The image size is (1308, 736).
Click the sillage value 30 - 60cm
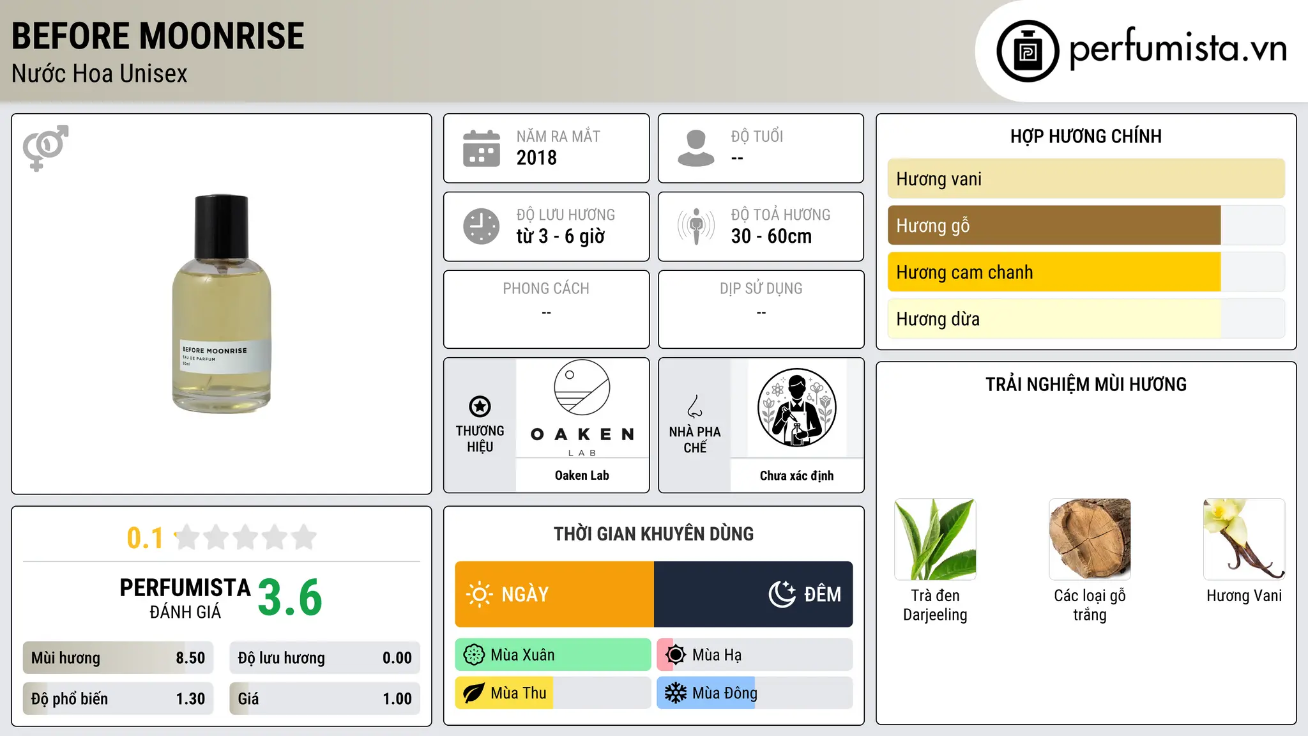tap(772, 236)
